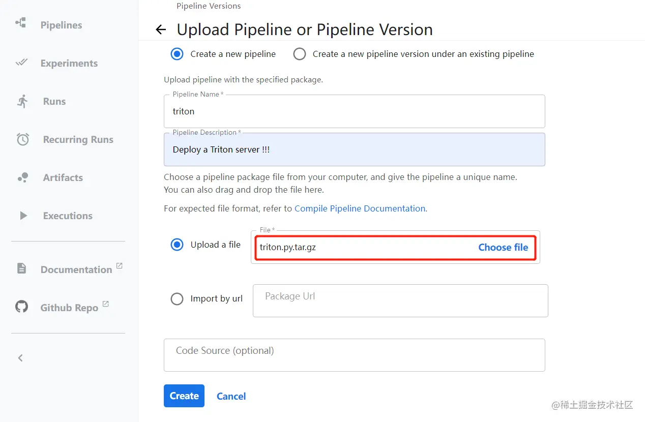The height and width of the screenshot is (422, 645).
Task: Click the Artifacts bubbles icon
Action: point(22,177)
